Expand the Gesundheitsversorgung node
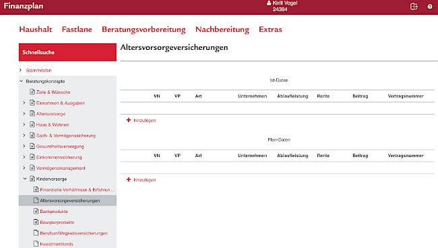This screenshot has width=438, height=248. tap(24, 146)
